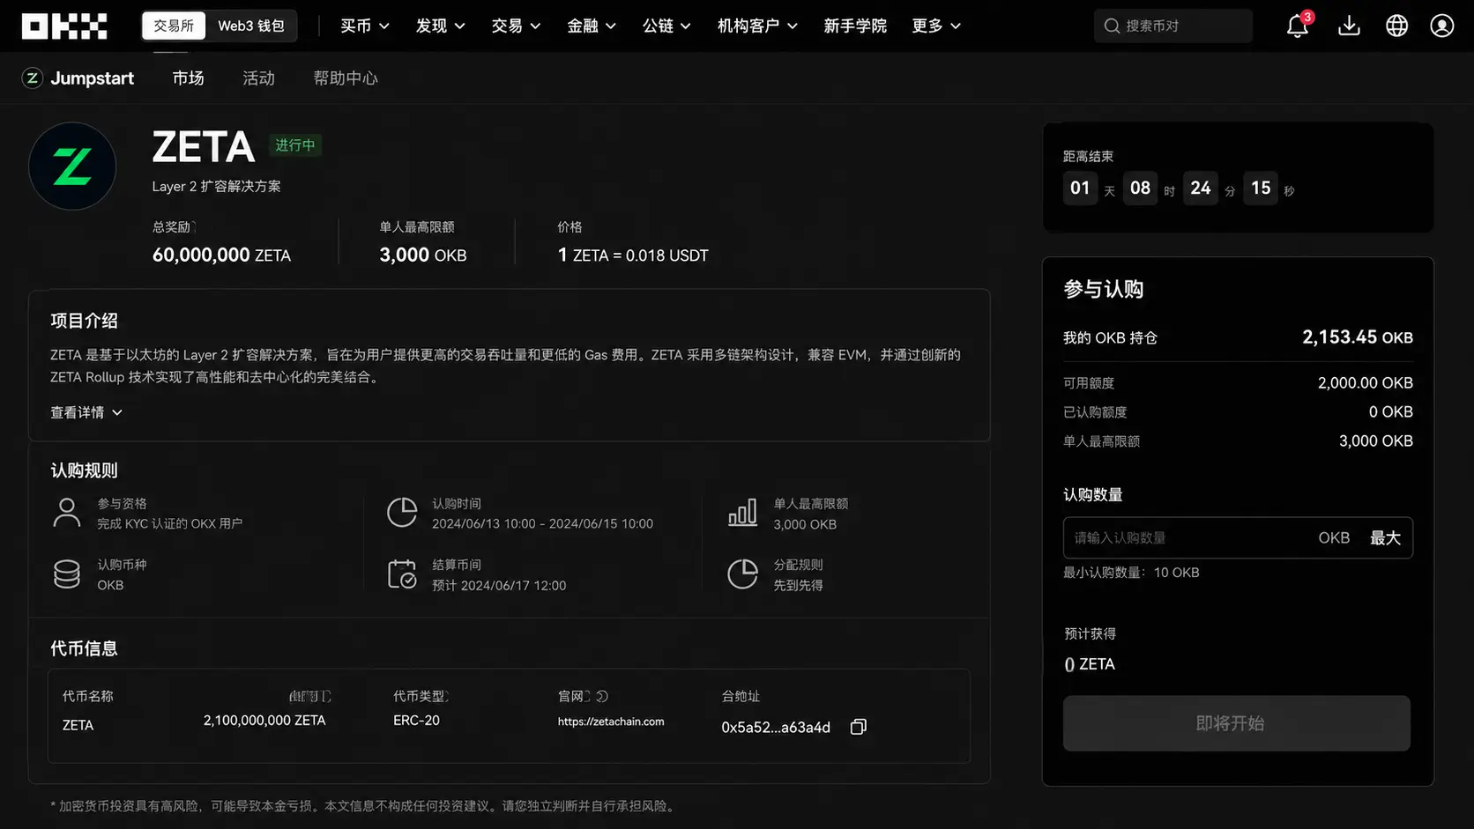
Task: Click the 单人最高限额 bar chart icon
Action: pos(742,513)
